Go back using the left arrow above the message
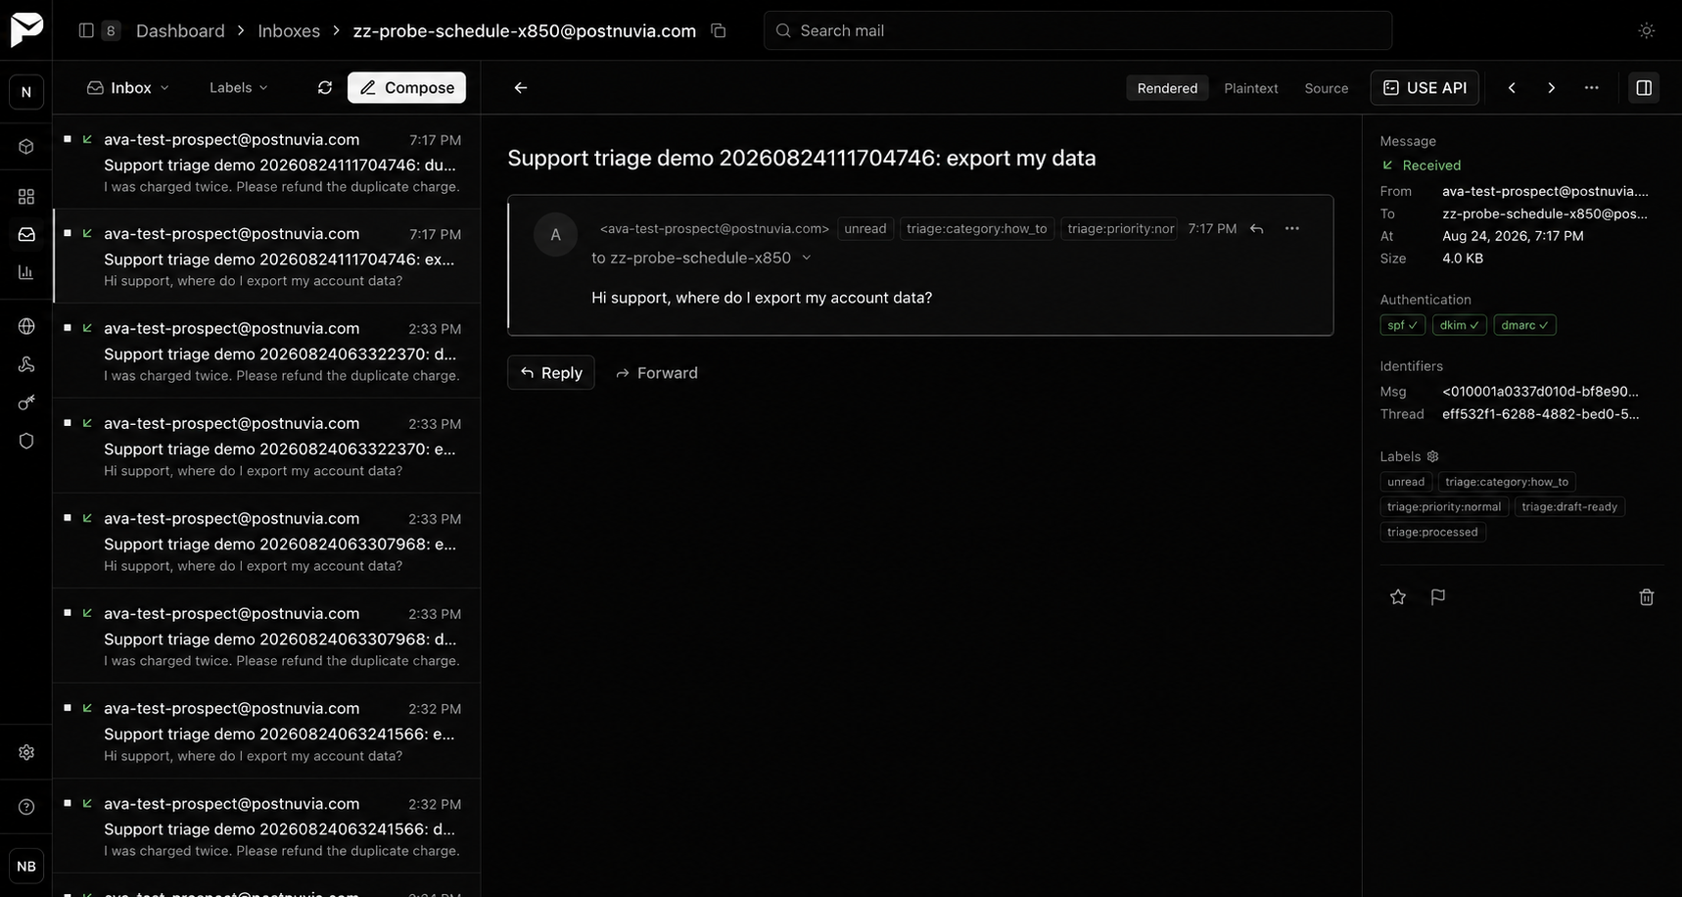This screenshot has width=1682, height=897. [x=521, y=87]
